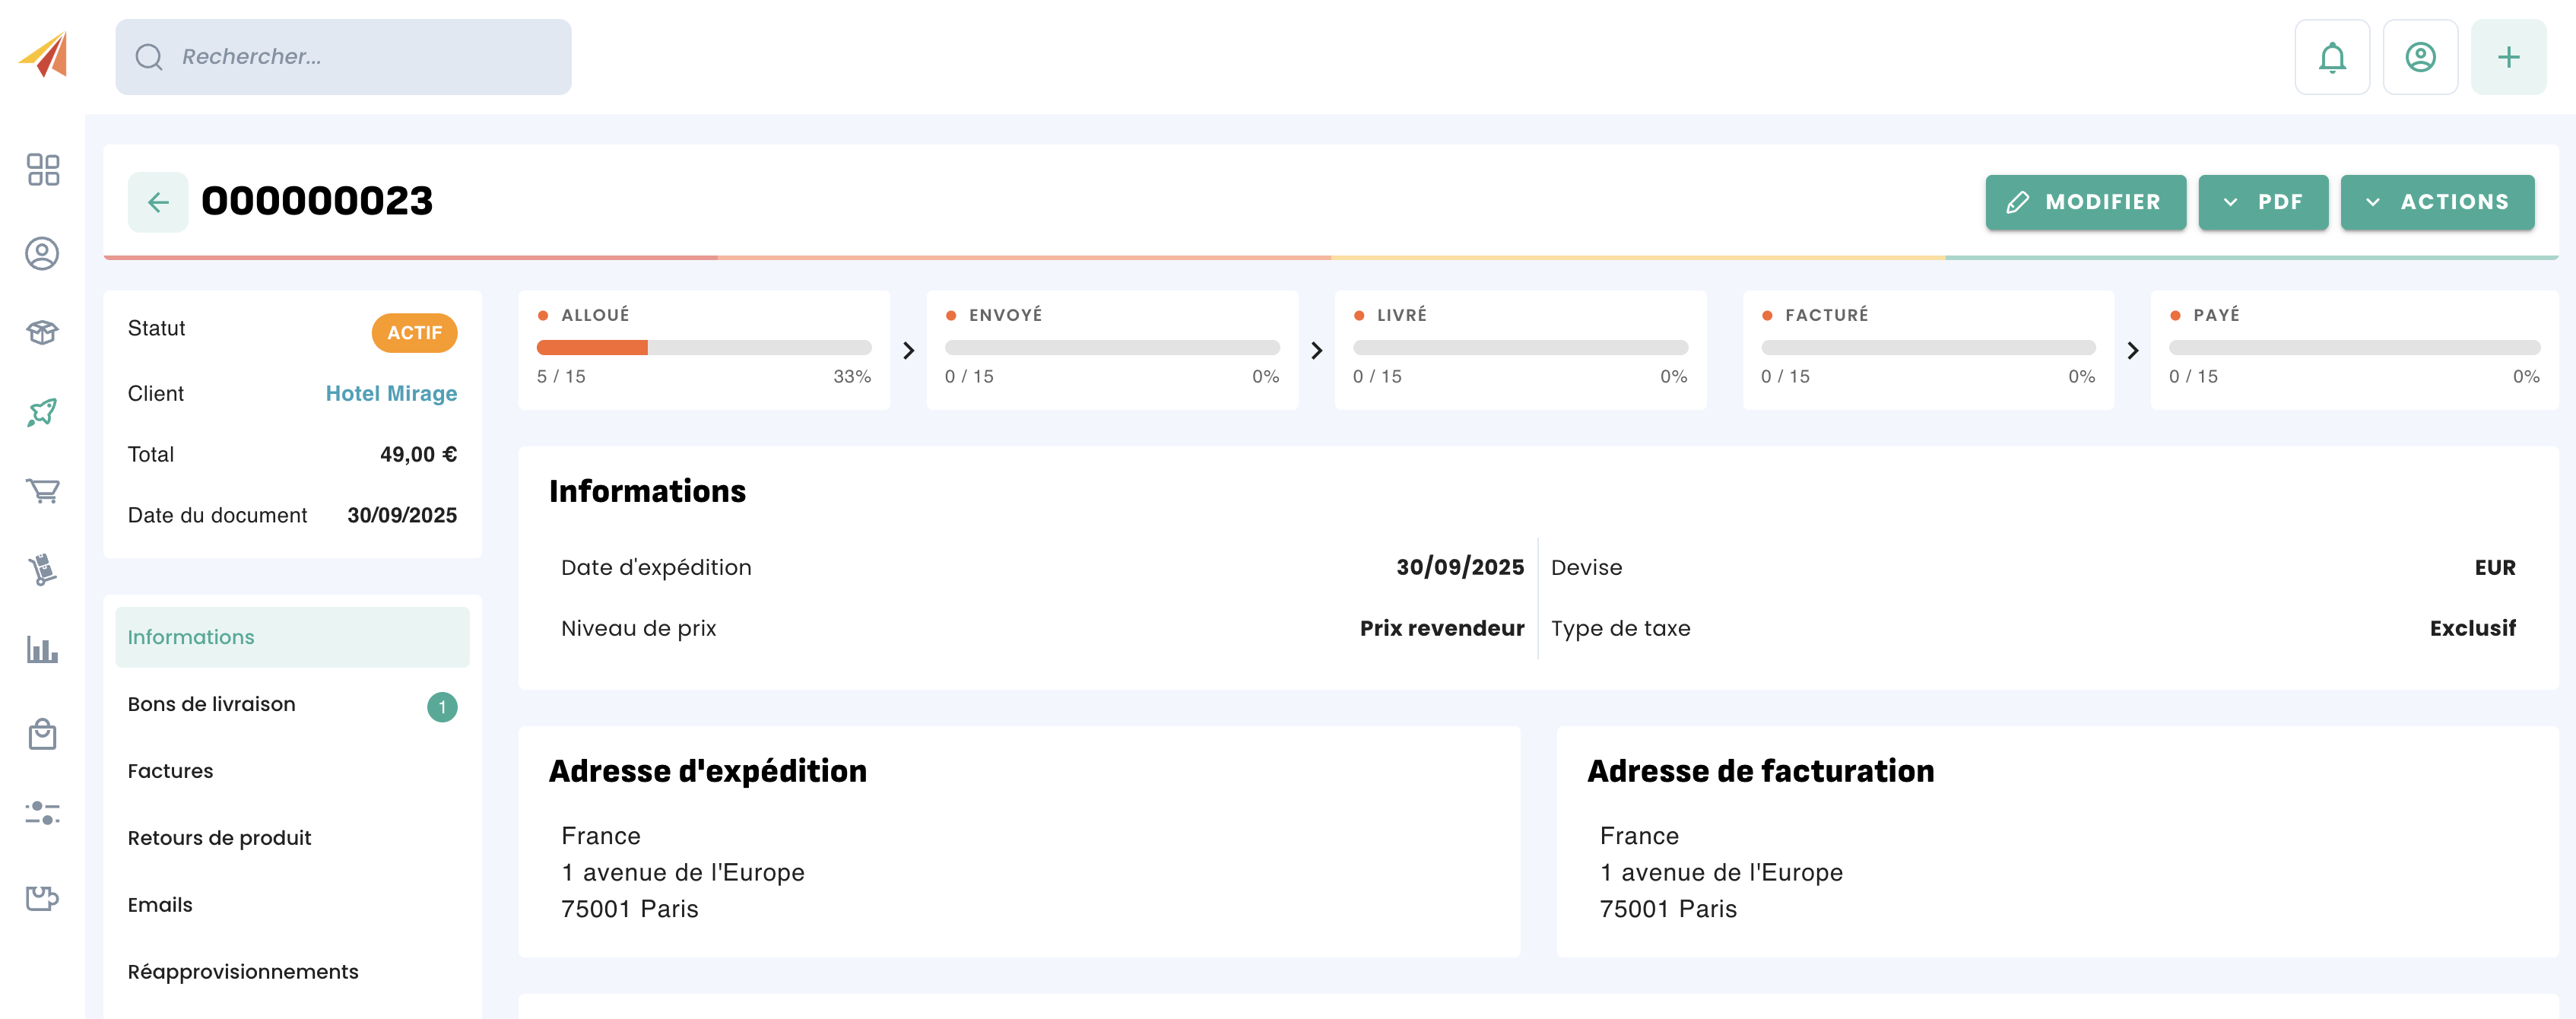2576x1019 pixels.
Task: Open the Hotel Mirage client link
Action: [x=391, y=393]
